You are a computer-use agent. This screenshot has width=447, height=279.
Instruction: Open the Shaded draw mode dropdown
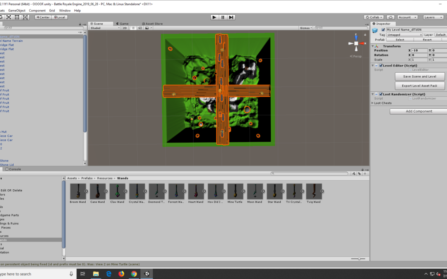point(105,28)
